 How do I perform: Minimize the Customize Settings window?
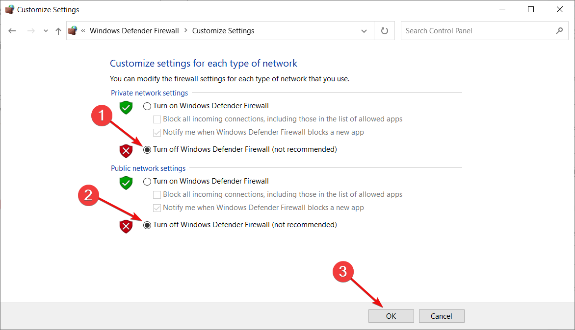502,9
